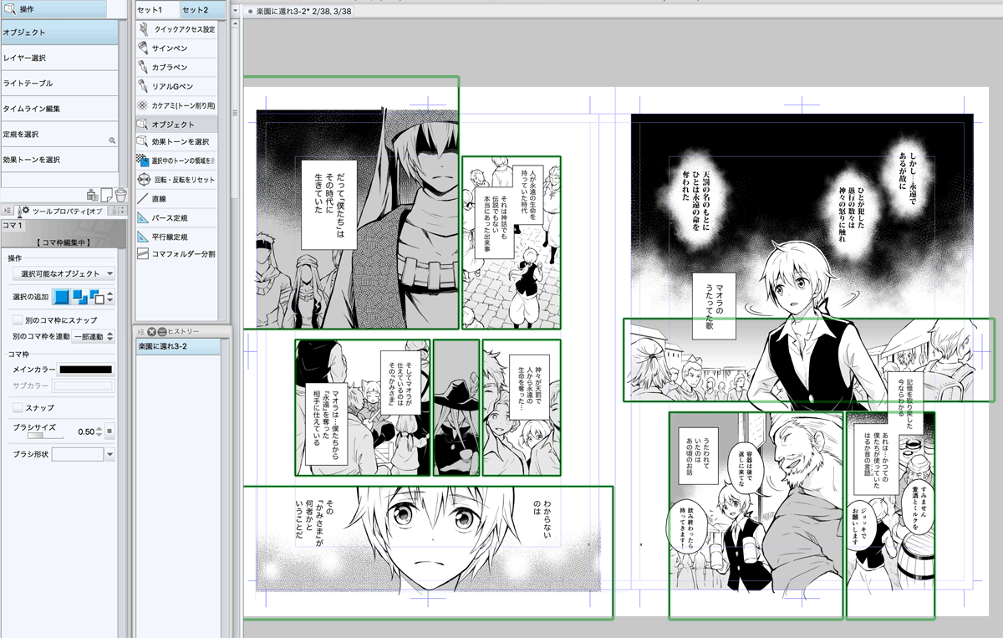Switch to the セット1 tab
The width and height of the screenshot is (1003, 638).
156,9
